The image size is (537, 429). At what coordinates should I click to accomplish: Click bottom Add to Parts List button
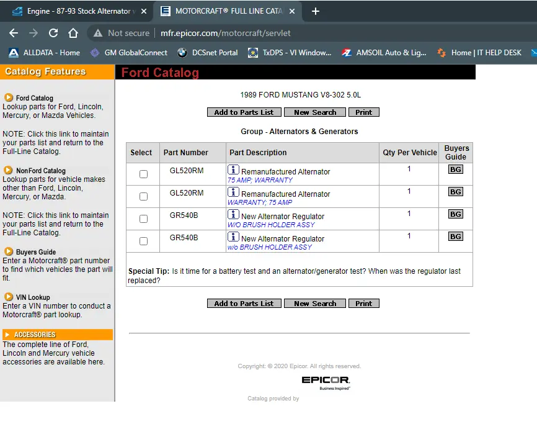tap(244, 304)
